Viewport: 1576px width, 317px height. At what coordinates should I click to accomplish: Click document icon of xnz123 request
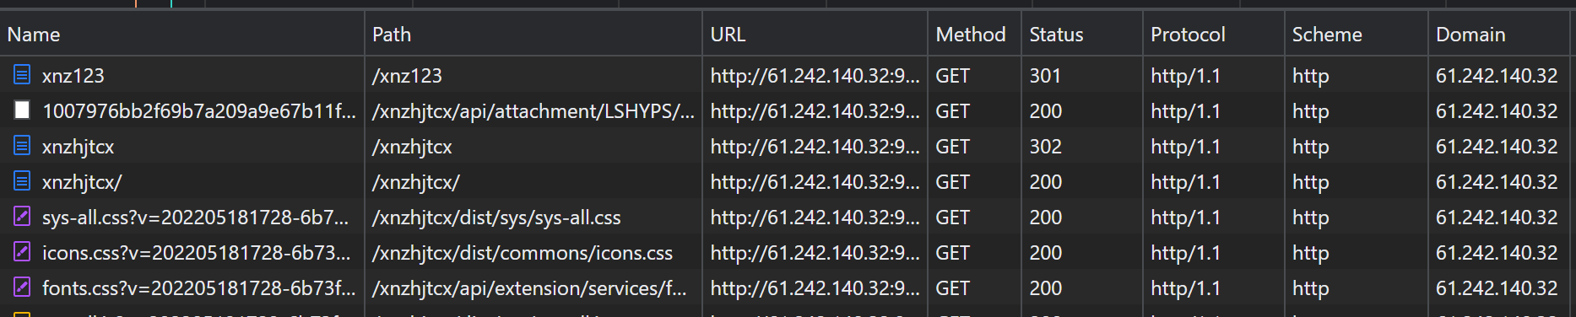pos(22,75)
